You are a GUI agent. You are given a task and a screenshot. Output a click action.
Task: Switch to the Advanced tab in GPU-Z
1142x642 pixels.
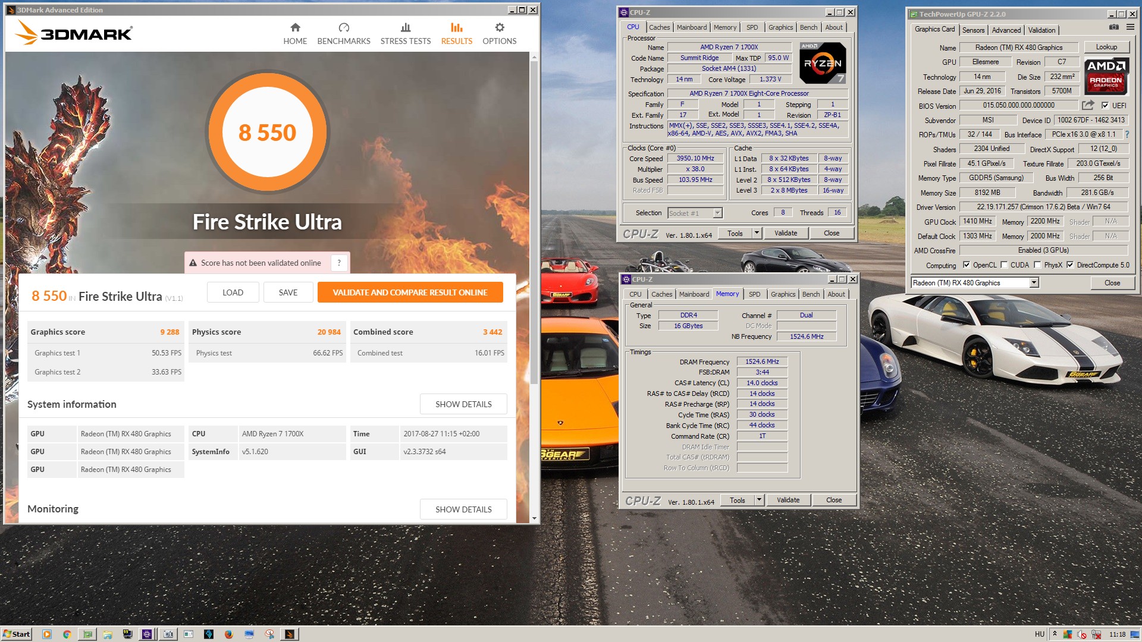[1006, 30]
